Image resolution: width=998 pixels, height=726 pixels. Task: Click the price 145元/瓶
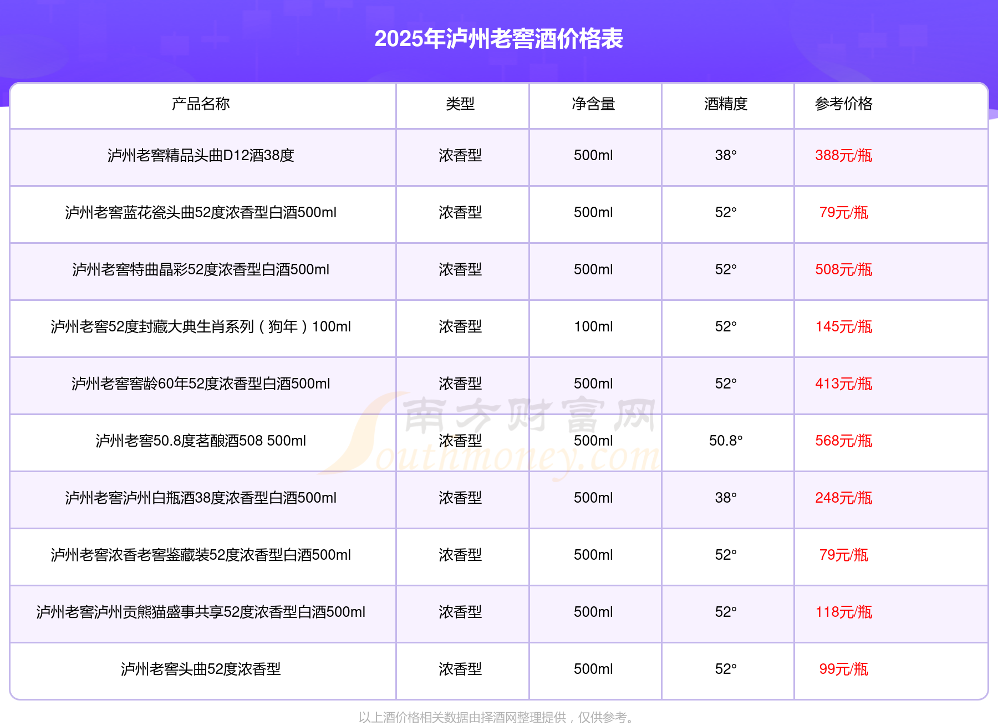click(x=844, y=326)
